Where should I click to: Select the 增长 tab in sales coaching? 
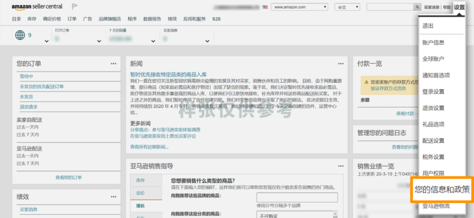[x=146, y=206]
